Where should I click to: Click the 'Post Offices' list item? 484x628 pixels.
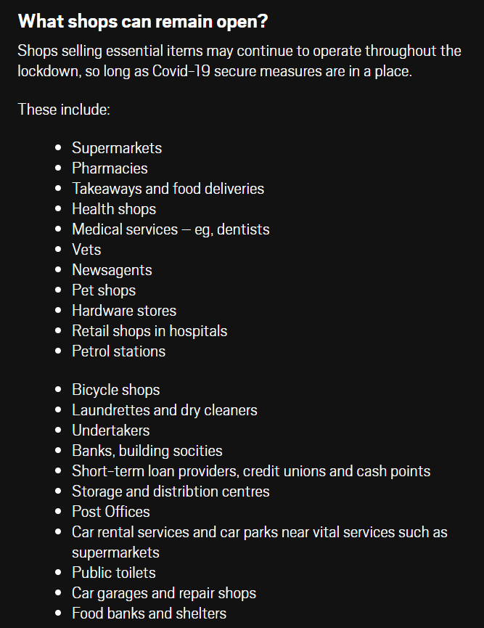click(111, 512)
